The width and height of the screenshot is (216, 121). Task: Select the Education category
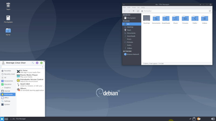point(8,84)
